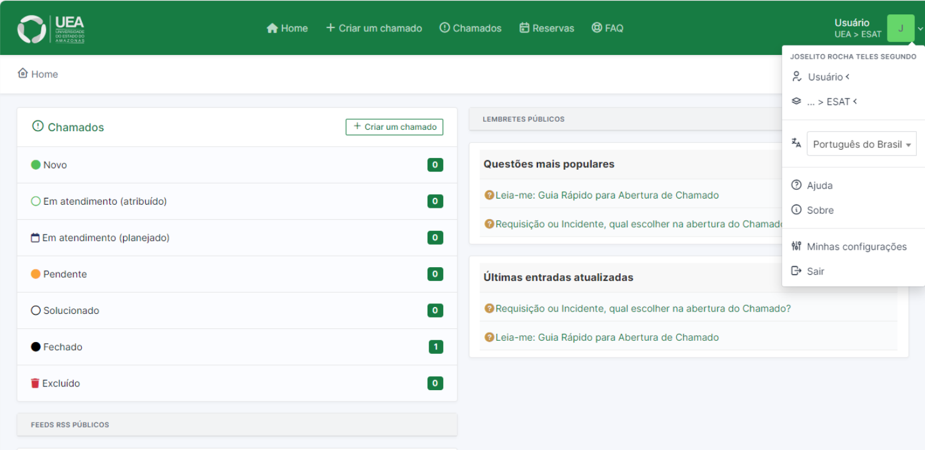Open the Leia-me guide under Questões mais populares
The width and height of the screenshot is (925, 450).
coord(606,195)
